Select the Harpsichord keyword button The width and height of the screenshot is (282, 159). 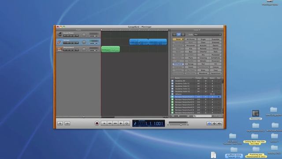[x=215, y=73]
